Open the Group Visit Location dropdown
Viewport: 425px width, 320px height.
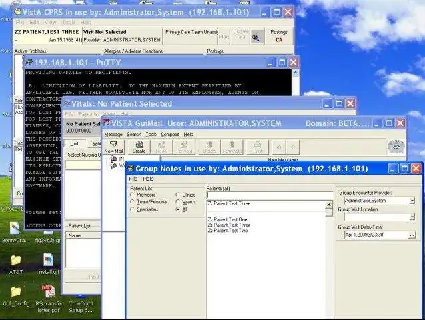pyautogui.click(x=412, y=217)
